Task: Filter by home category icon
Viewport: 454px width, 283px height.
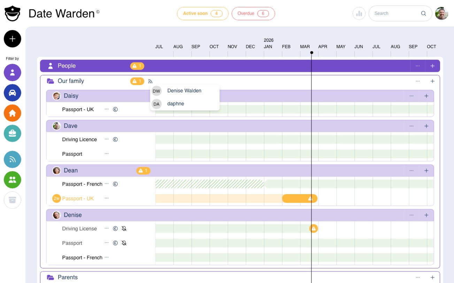Action: click(x=13, y=113)
